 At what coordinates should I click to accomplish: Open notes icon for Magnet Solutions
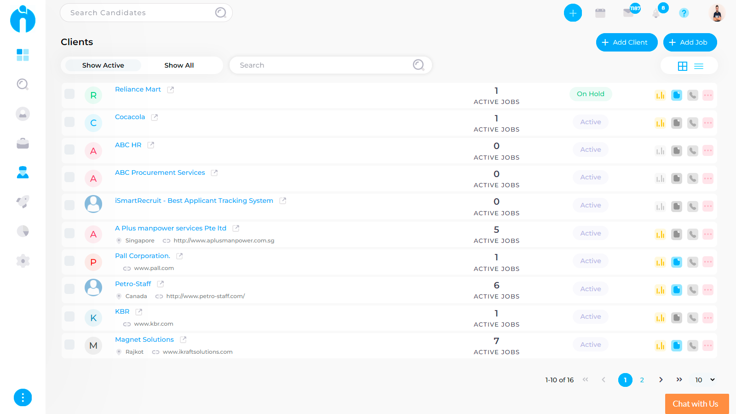click(677, 345)
